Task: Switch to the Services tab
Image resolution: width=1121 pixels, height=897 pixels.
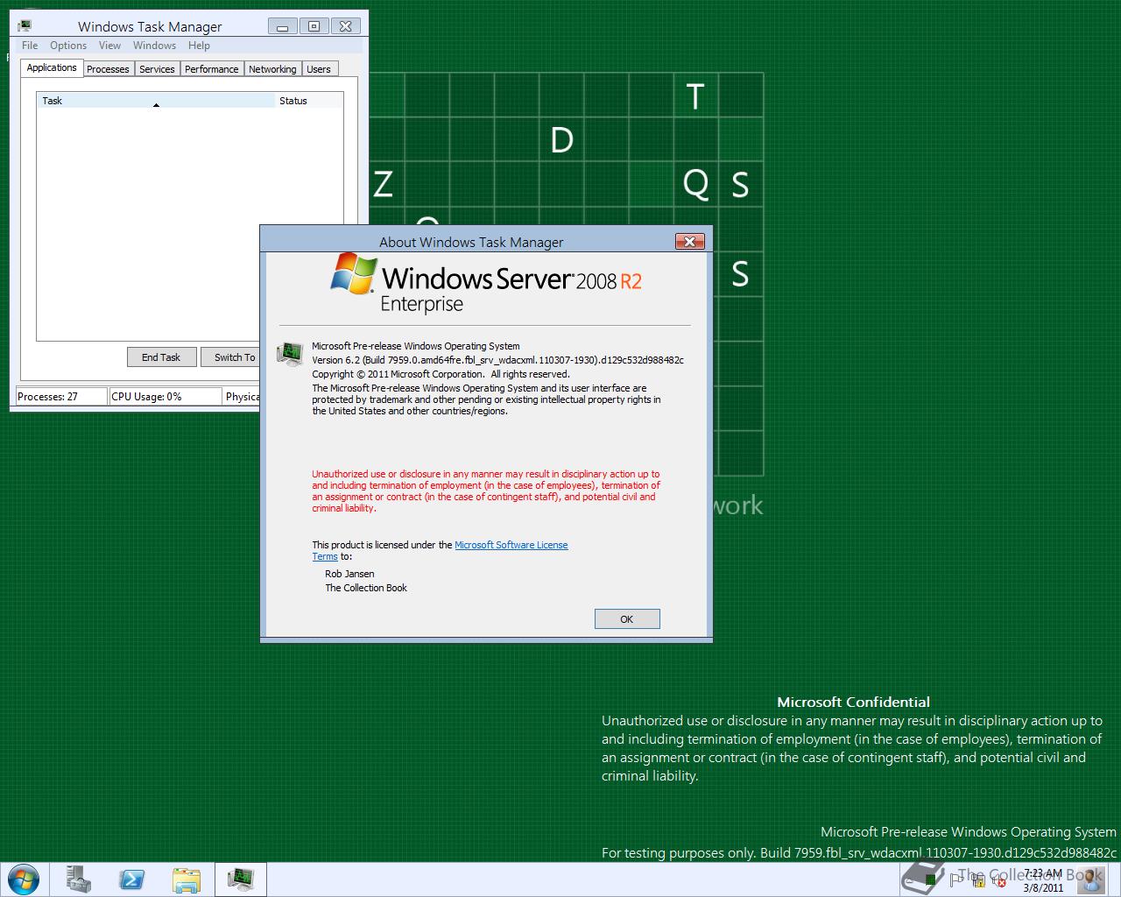Action: tap(157, 69)
